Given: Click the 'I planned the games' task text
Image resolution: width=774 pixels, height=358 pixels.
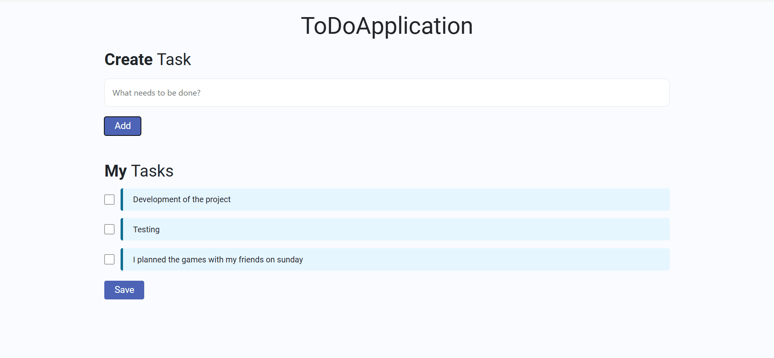Looking at the screenshot, I should click(x=218, y=260).
